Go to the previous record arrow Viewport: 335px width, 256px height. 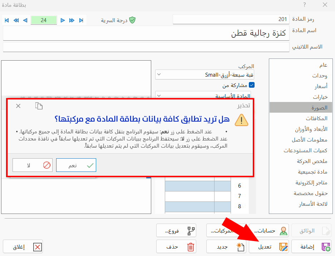tap(25, 20)
